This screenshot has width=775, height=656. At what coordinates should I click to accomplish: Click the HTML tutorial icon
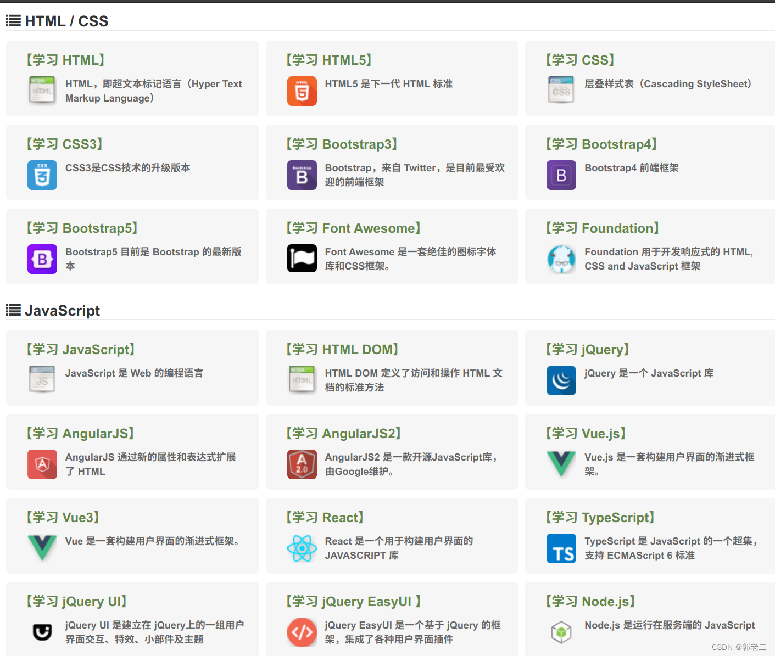coord(42,91)
